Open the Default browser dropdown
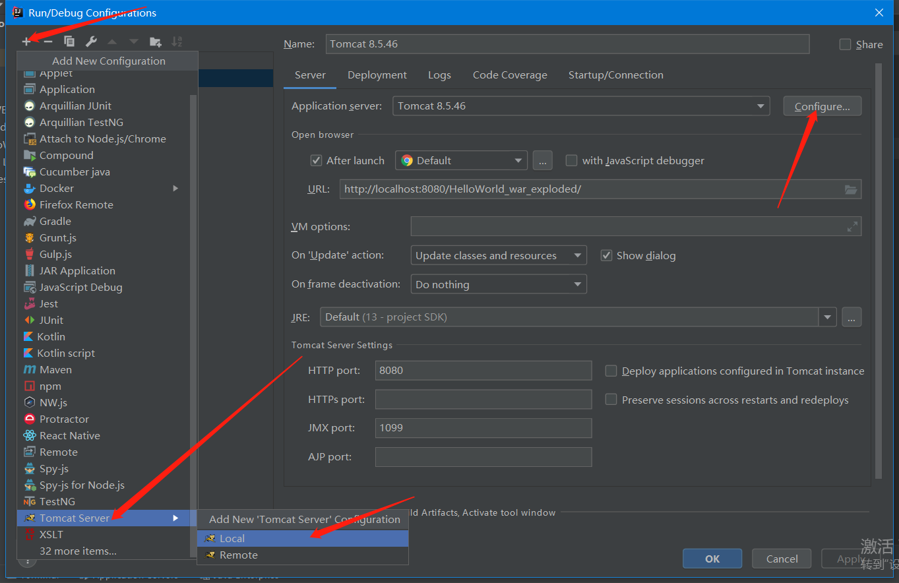899x583 pixels. [x=461, y=160]
